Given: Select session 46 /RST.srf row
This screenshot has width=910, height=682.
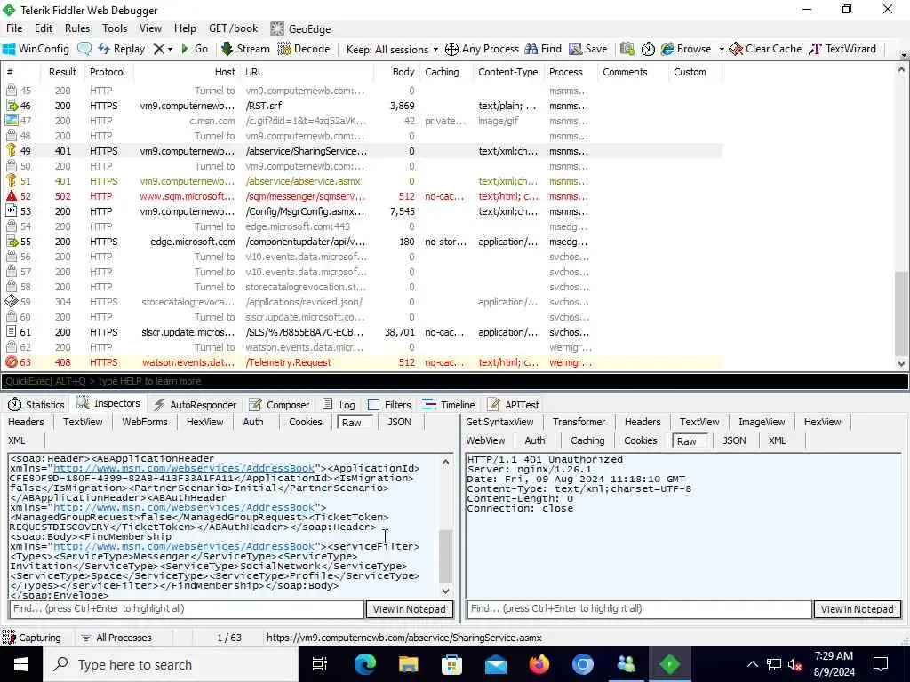Looking at the screenshot, I should click(363, 106).
